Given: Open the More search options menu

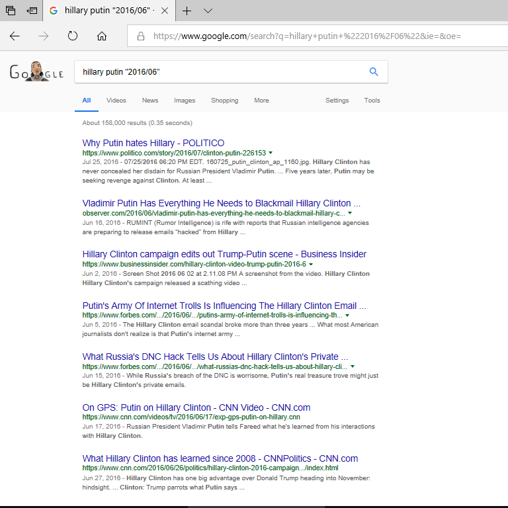Looking at the screenshot, I should tap(261, 101).
